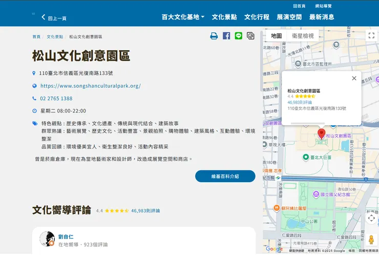
Task: Open Street View pegman control
Action: pyautogui.click(x=371, y=240)
